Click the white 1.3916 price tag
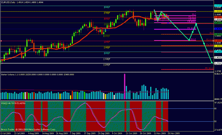222x135 pixels. click(x=218, y=63)
